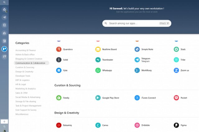
Task: Select Blogging & Content Creation category
Action: (29, 59)
